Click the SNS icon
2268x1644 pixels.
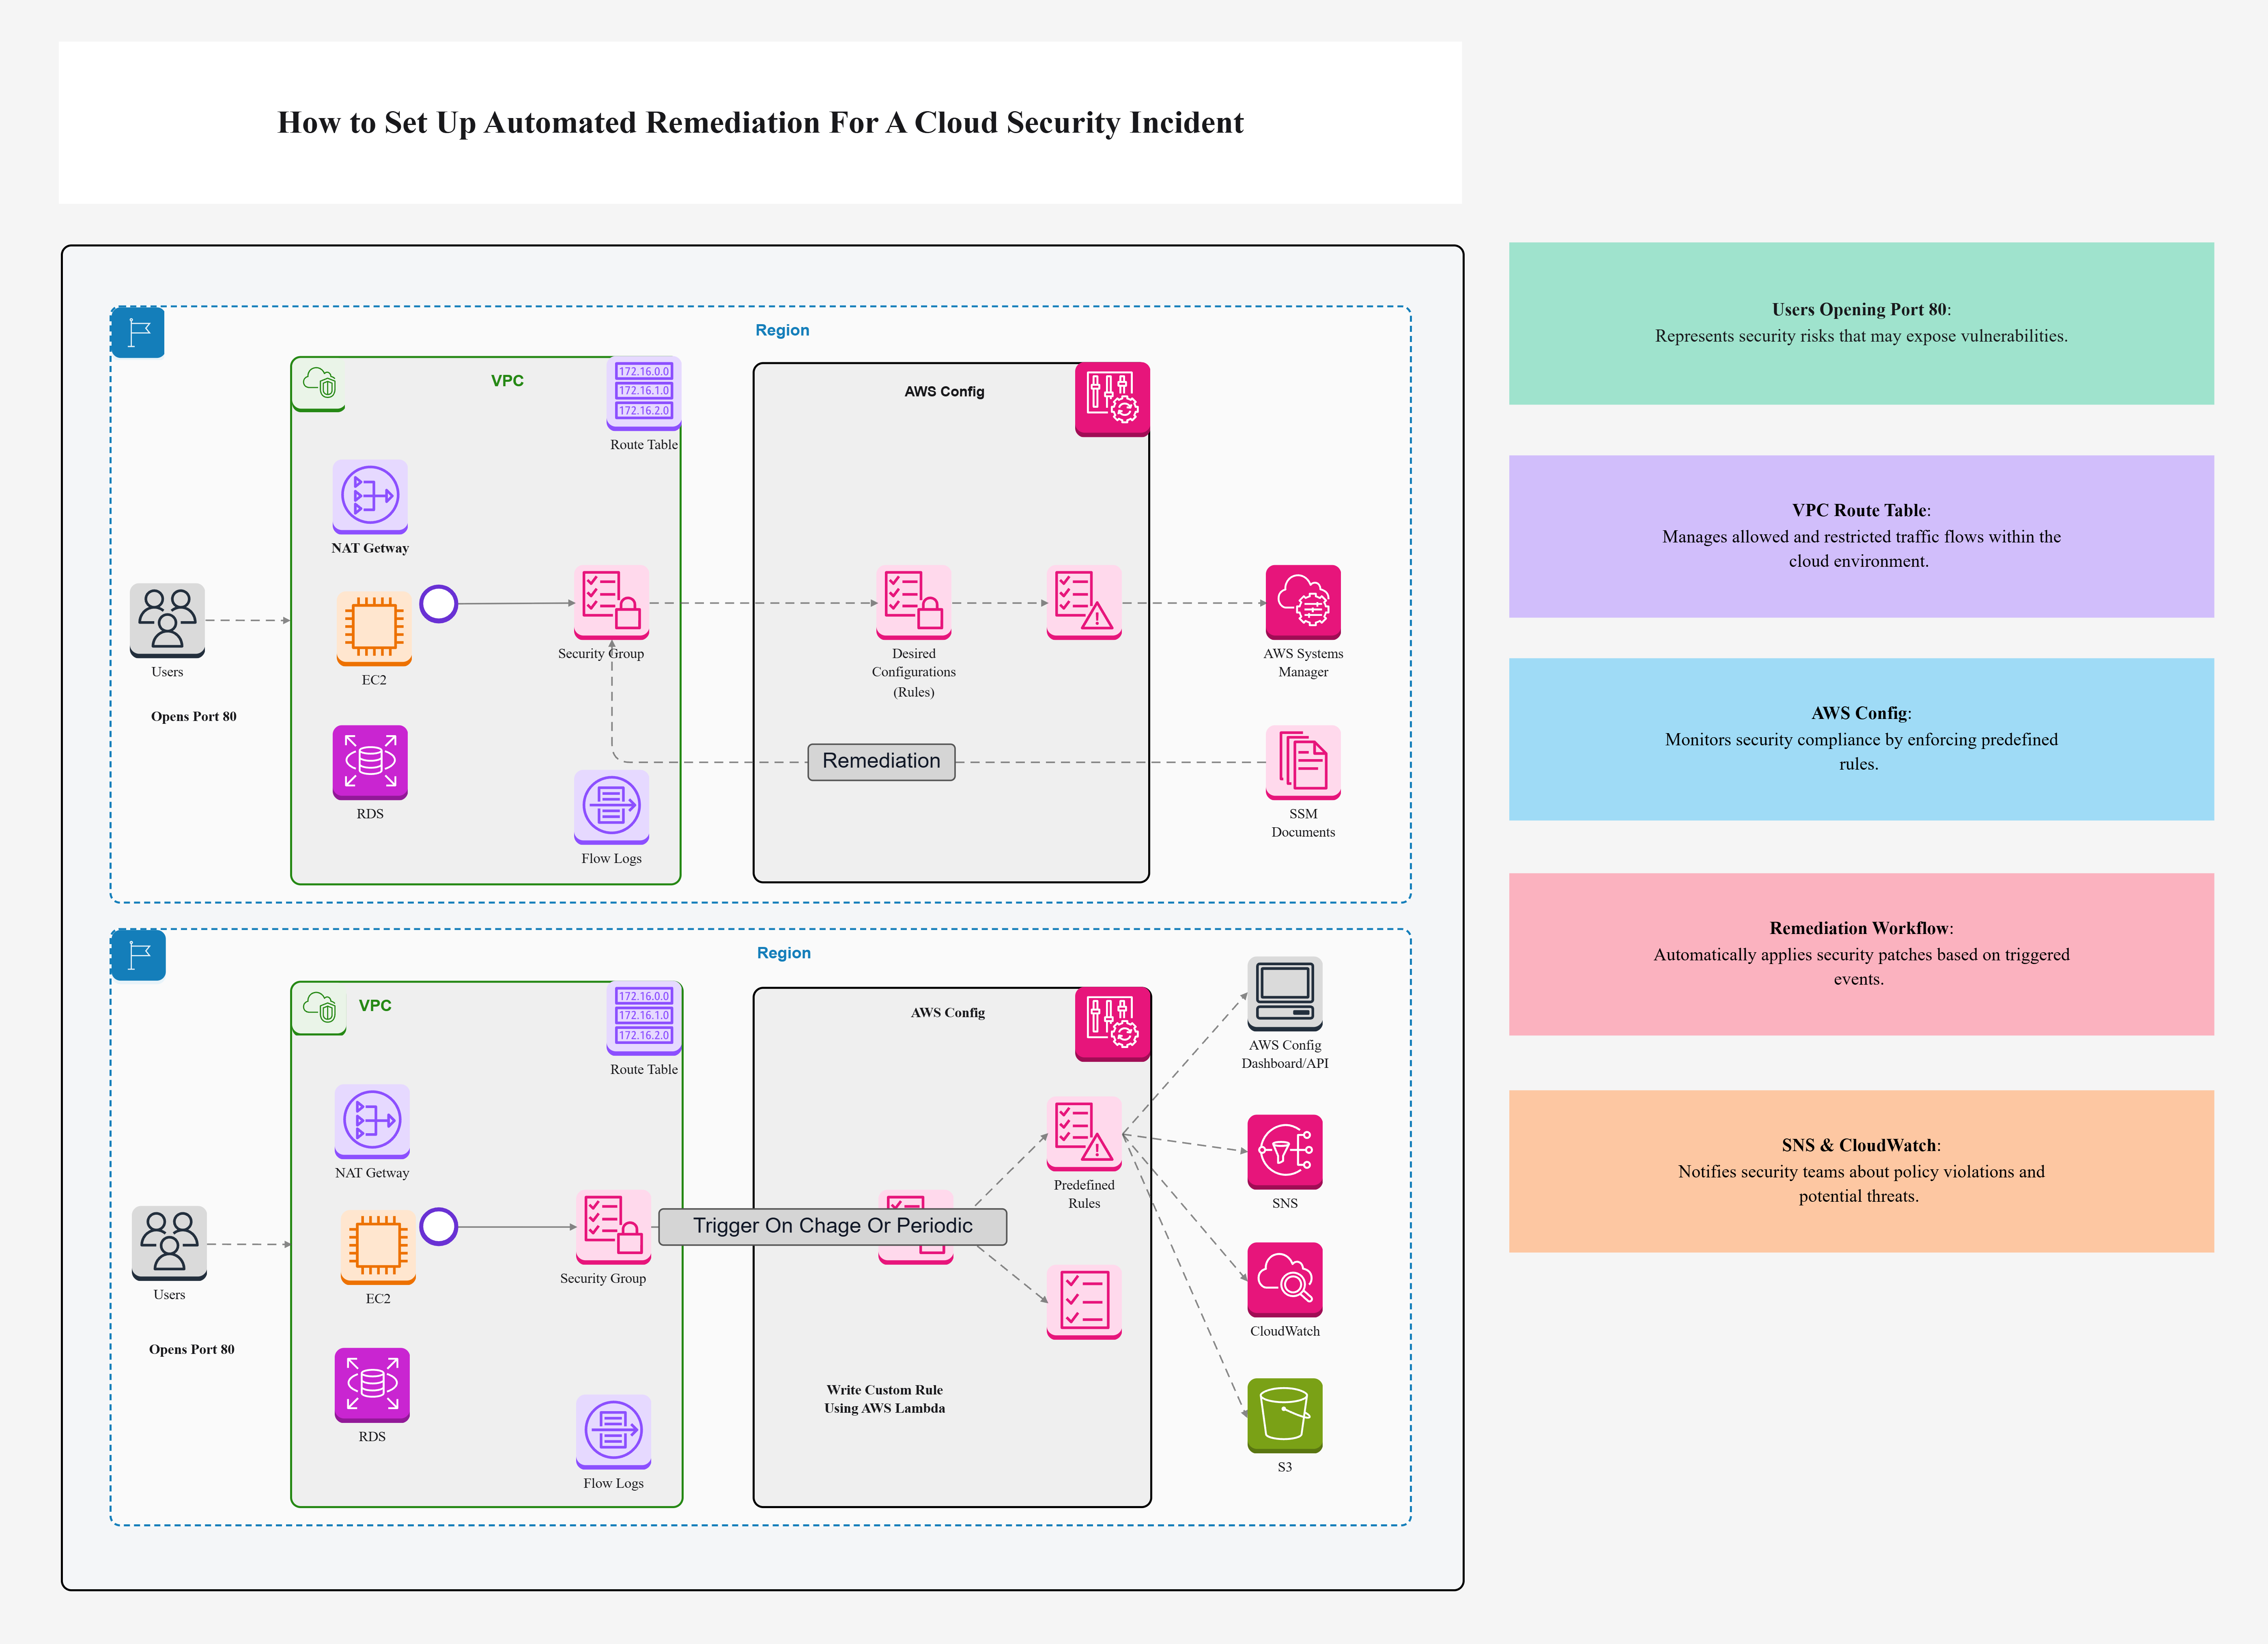pyautogui.click(x=1285, y=1152)
